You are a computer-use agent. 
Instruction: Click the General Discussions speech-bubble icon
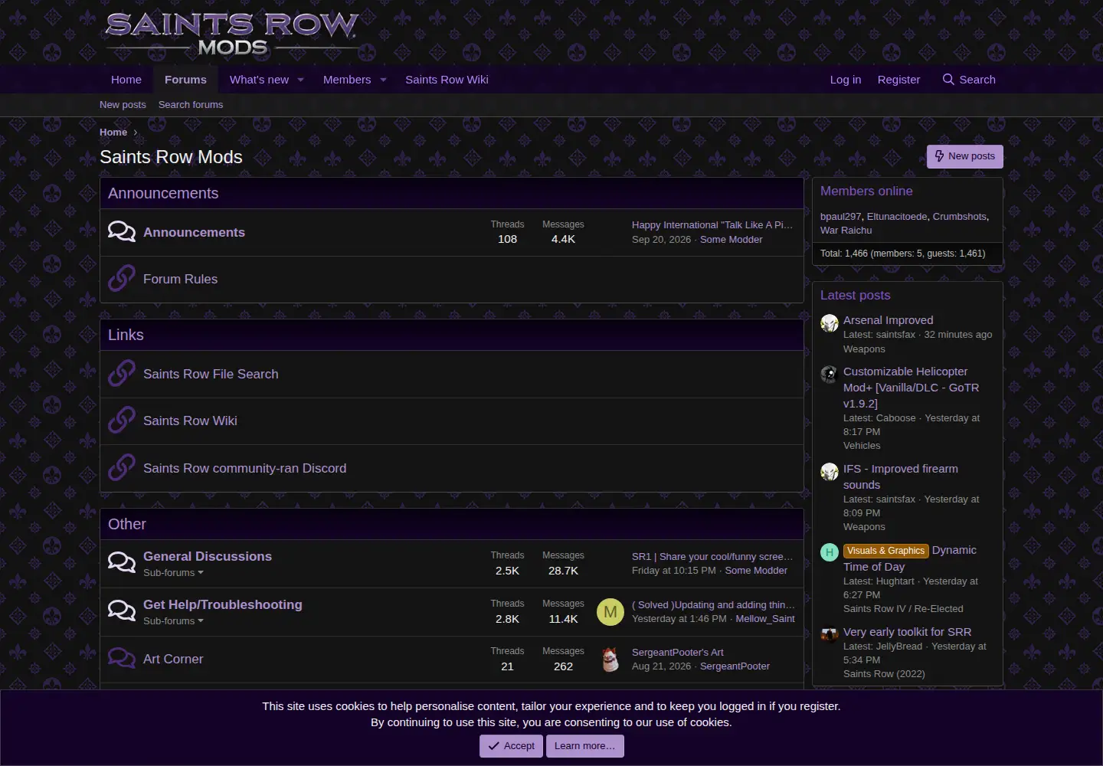[x=122, y=563]
